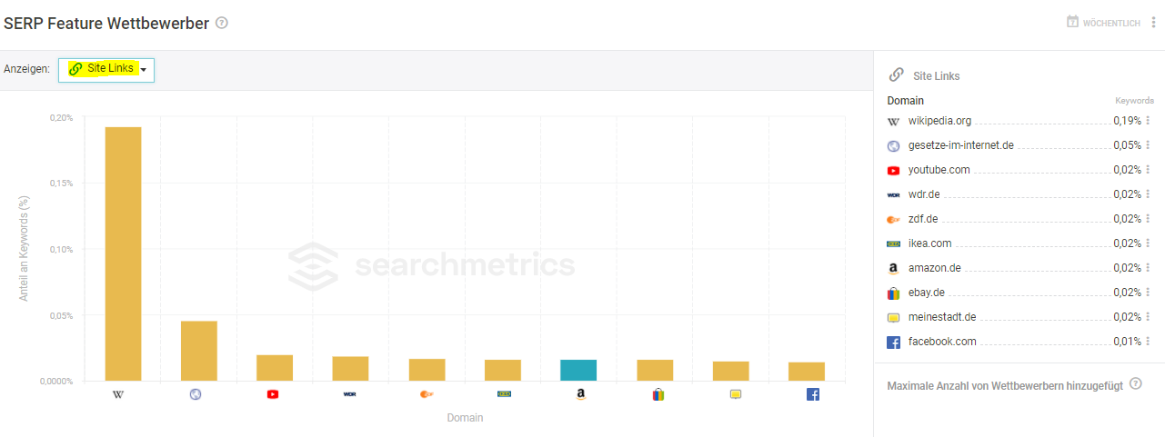1165x437 pixels.
Task: Open the Site Links dropdown selector
Action: 106,69
